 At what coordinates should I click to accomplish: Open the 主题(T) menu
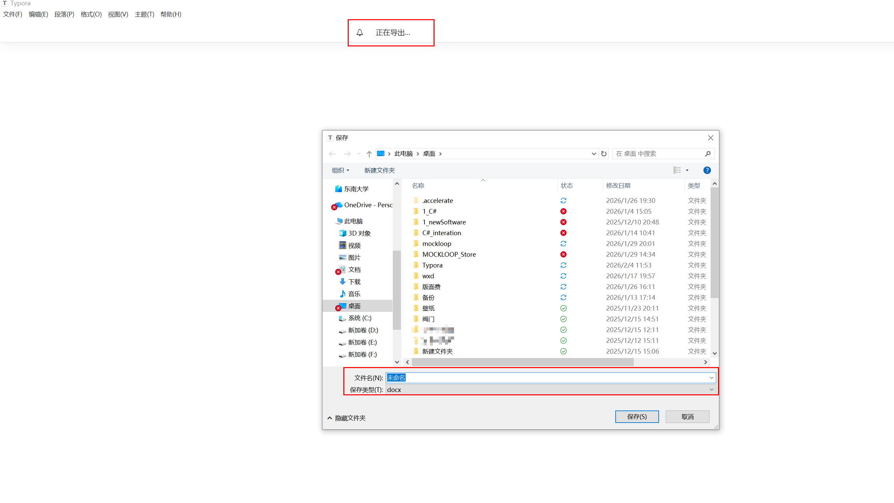pos(144,14)
